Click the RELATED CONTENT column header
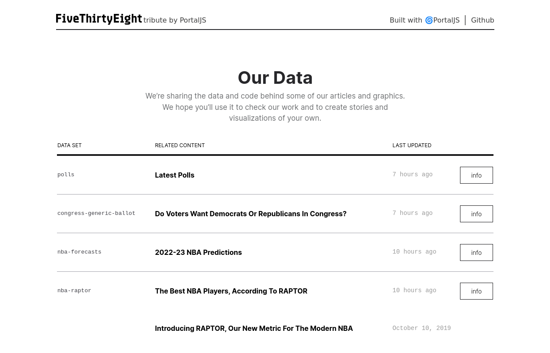The width and height of the screenshot is (550, 353). point(180,145)
